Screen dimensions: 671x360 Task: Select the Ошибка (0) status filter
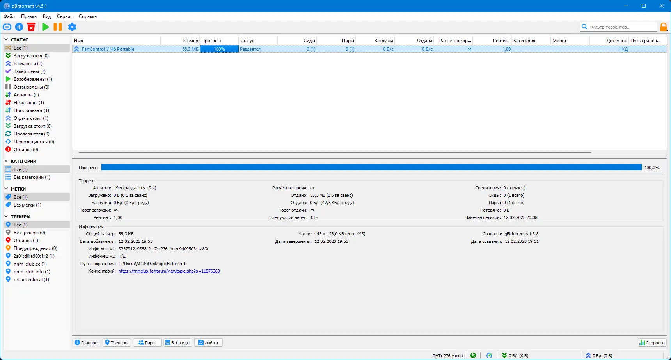click(x=37, y=150)
